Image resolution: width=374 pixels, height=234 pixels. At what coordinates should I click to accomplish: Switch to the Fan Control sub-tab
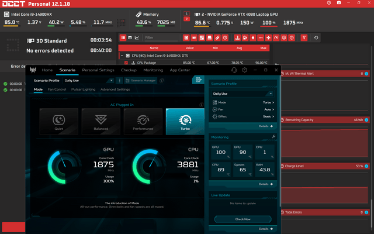[x=57, y=90]
